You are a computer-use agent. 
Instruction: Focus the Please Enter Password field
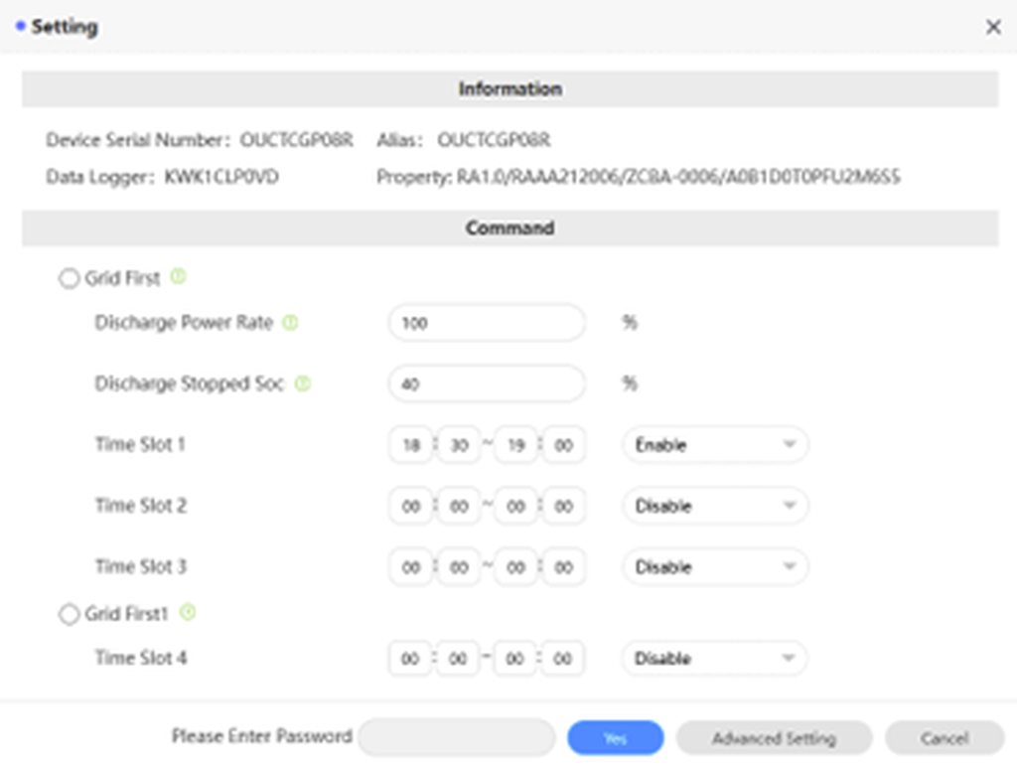456,738
